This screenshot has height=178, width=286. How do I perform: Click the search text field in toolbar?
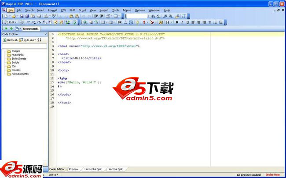point(137,16)
